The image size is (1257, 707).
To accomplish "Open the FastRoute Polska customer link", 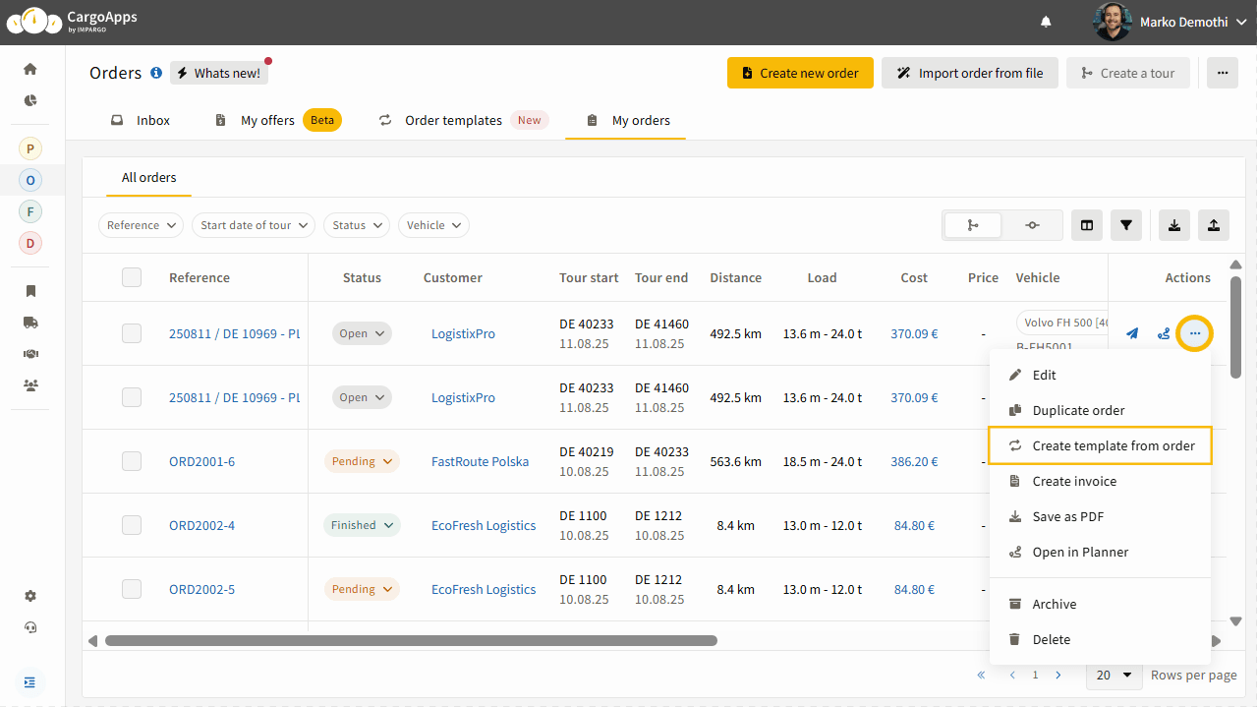I will click(480, 461).
